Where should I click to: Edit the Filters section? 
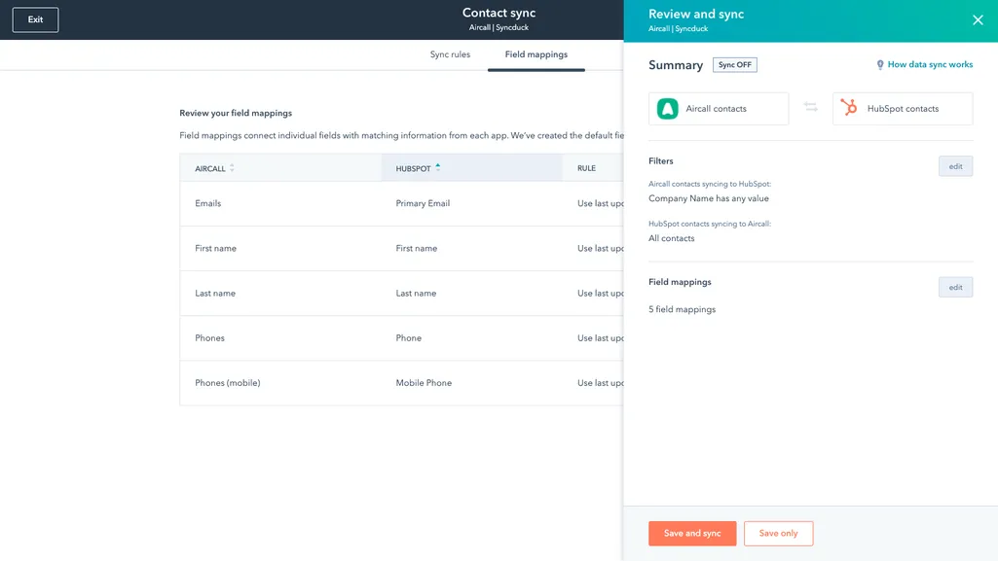pyautogui.click(x=955, y=166)
